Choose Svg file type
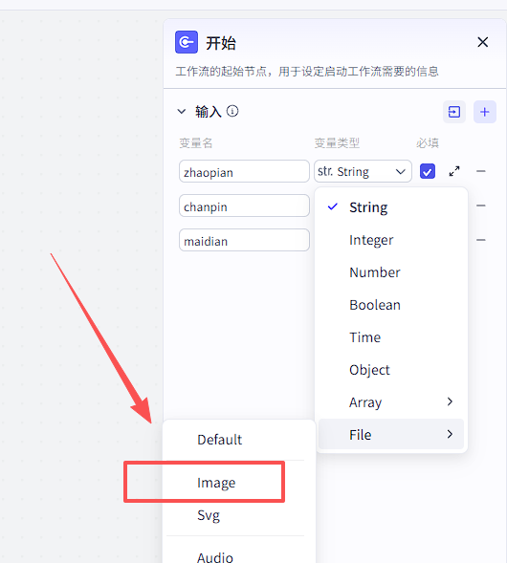Screen dimensions: 507x563 (x=209, y=515)
